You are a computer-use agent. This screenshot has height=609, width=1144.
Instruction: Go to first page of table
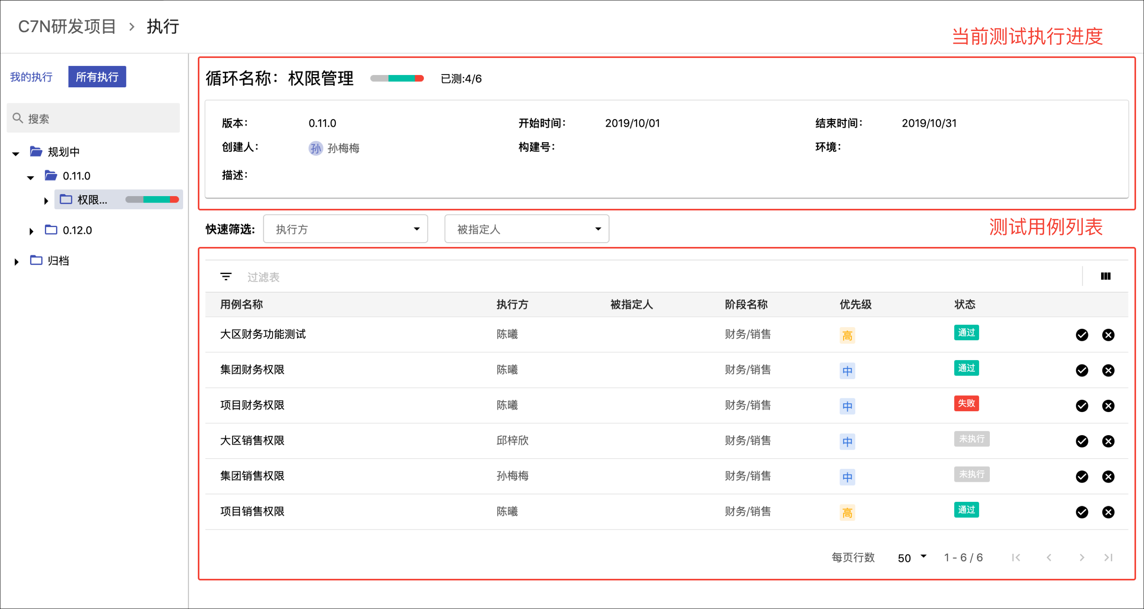point(1016,557)
